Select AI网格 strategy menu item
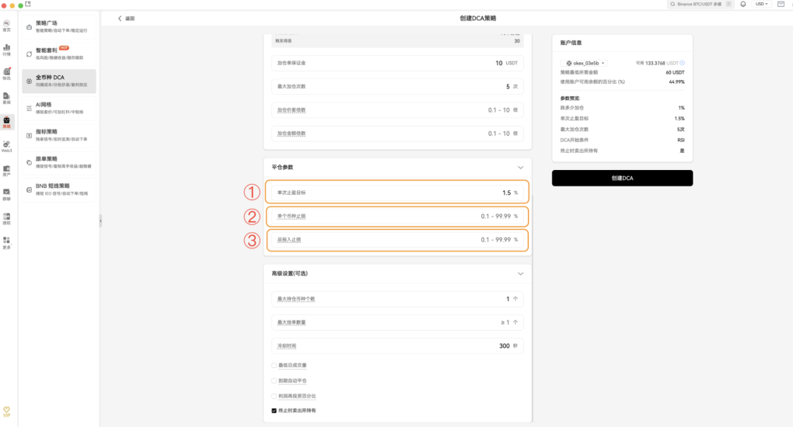793x427 pixels. click(59, 108)
